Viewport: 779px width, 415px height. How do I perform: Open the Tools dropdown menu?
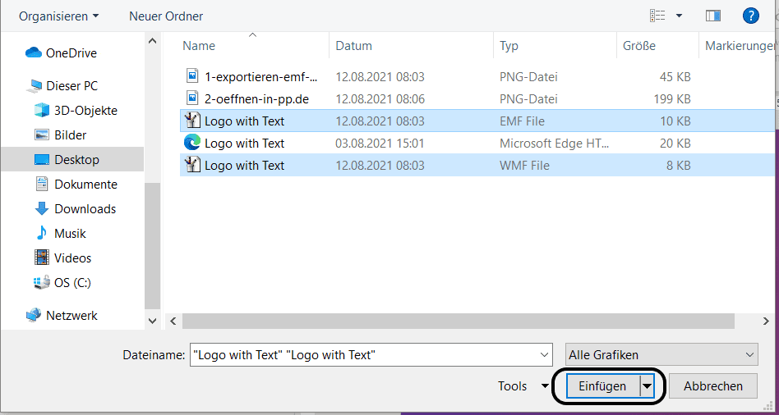pyautogui.click(x=523, y=386)
